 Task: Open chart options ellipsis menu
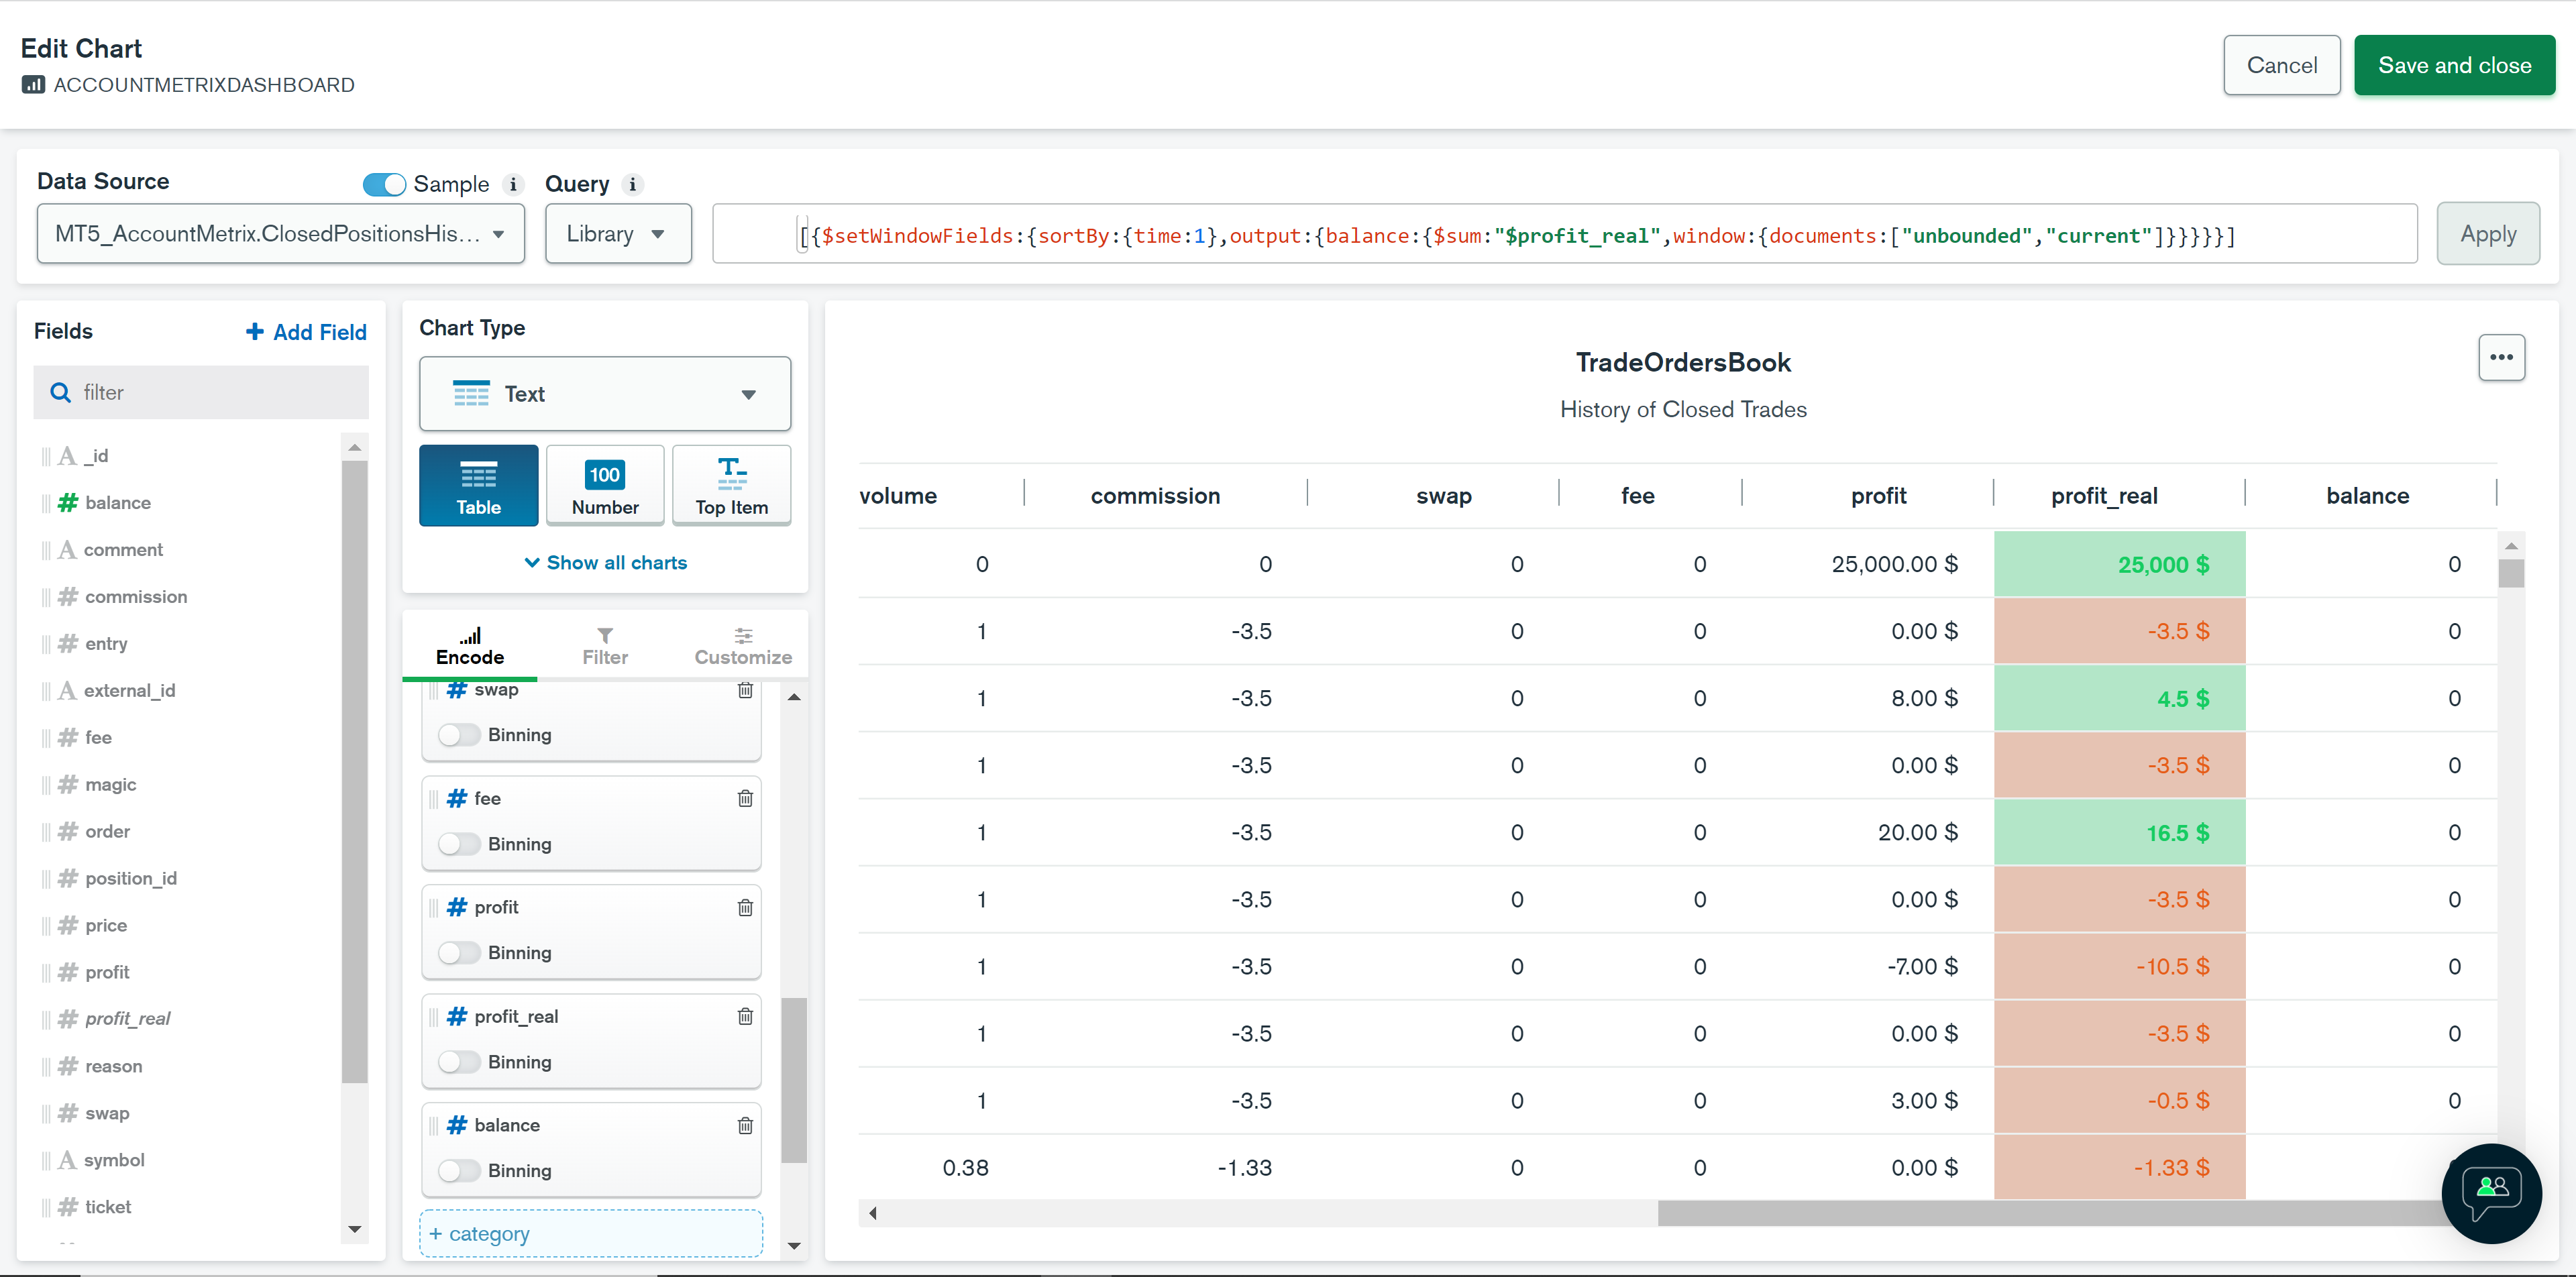2501,358
